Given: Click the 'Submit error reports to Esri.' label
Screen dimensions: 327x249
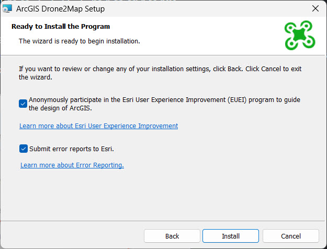Looking at the screenshot, I should coord(72,149).
